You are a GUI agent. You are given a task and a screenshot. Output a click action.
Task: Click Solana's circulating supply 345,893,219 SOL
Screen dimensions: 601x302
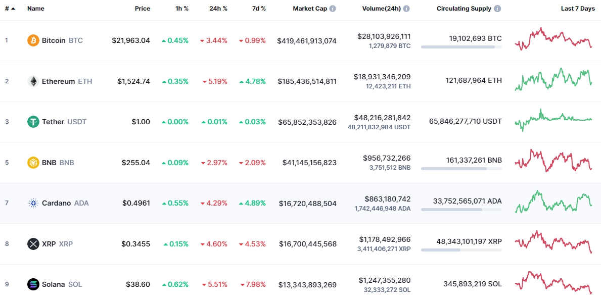(x=473, y=284)
